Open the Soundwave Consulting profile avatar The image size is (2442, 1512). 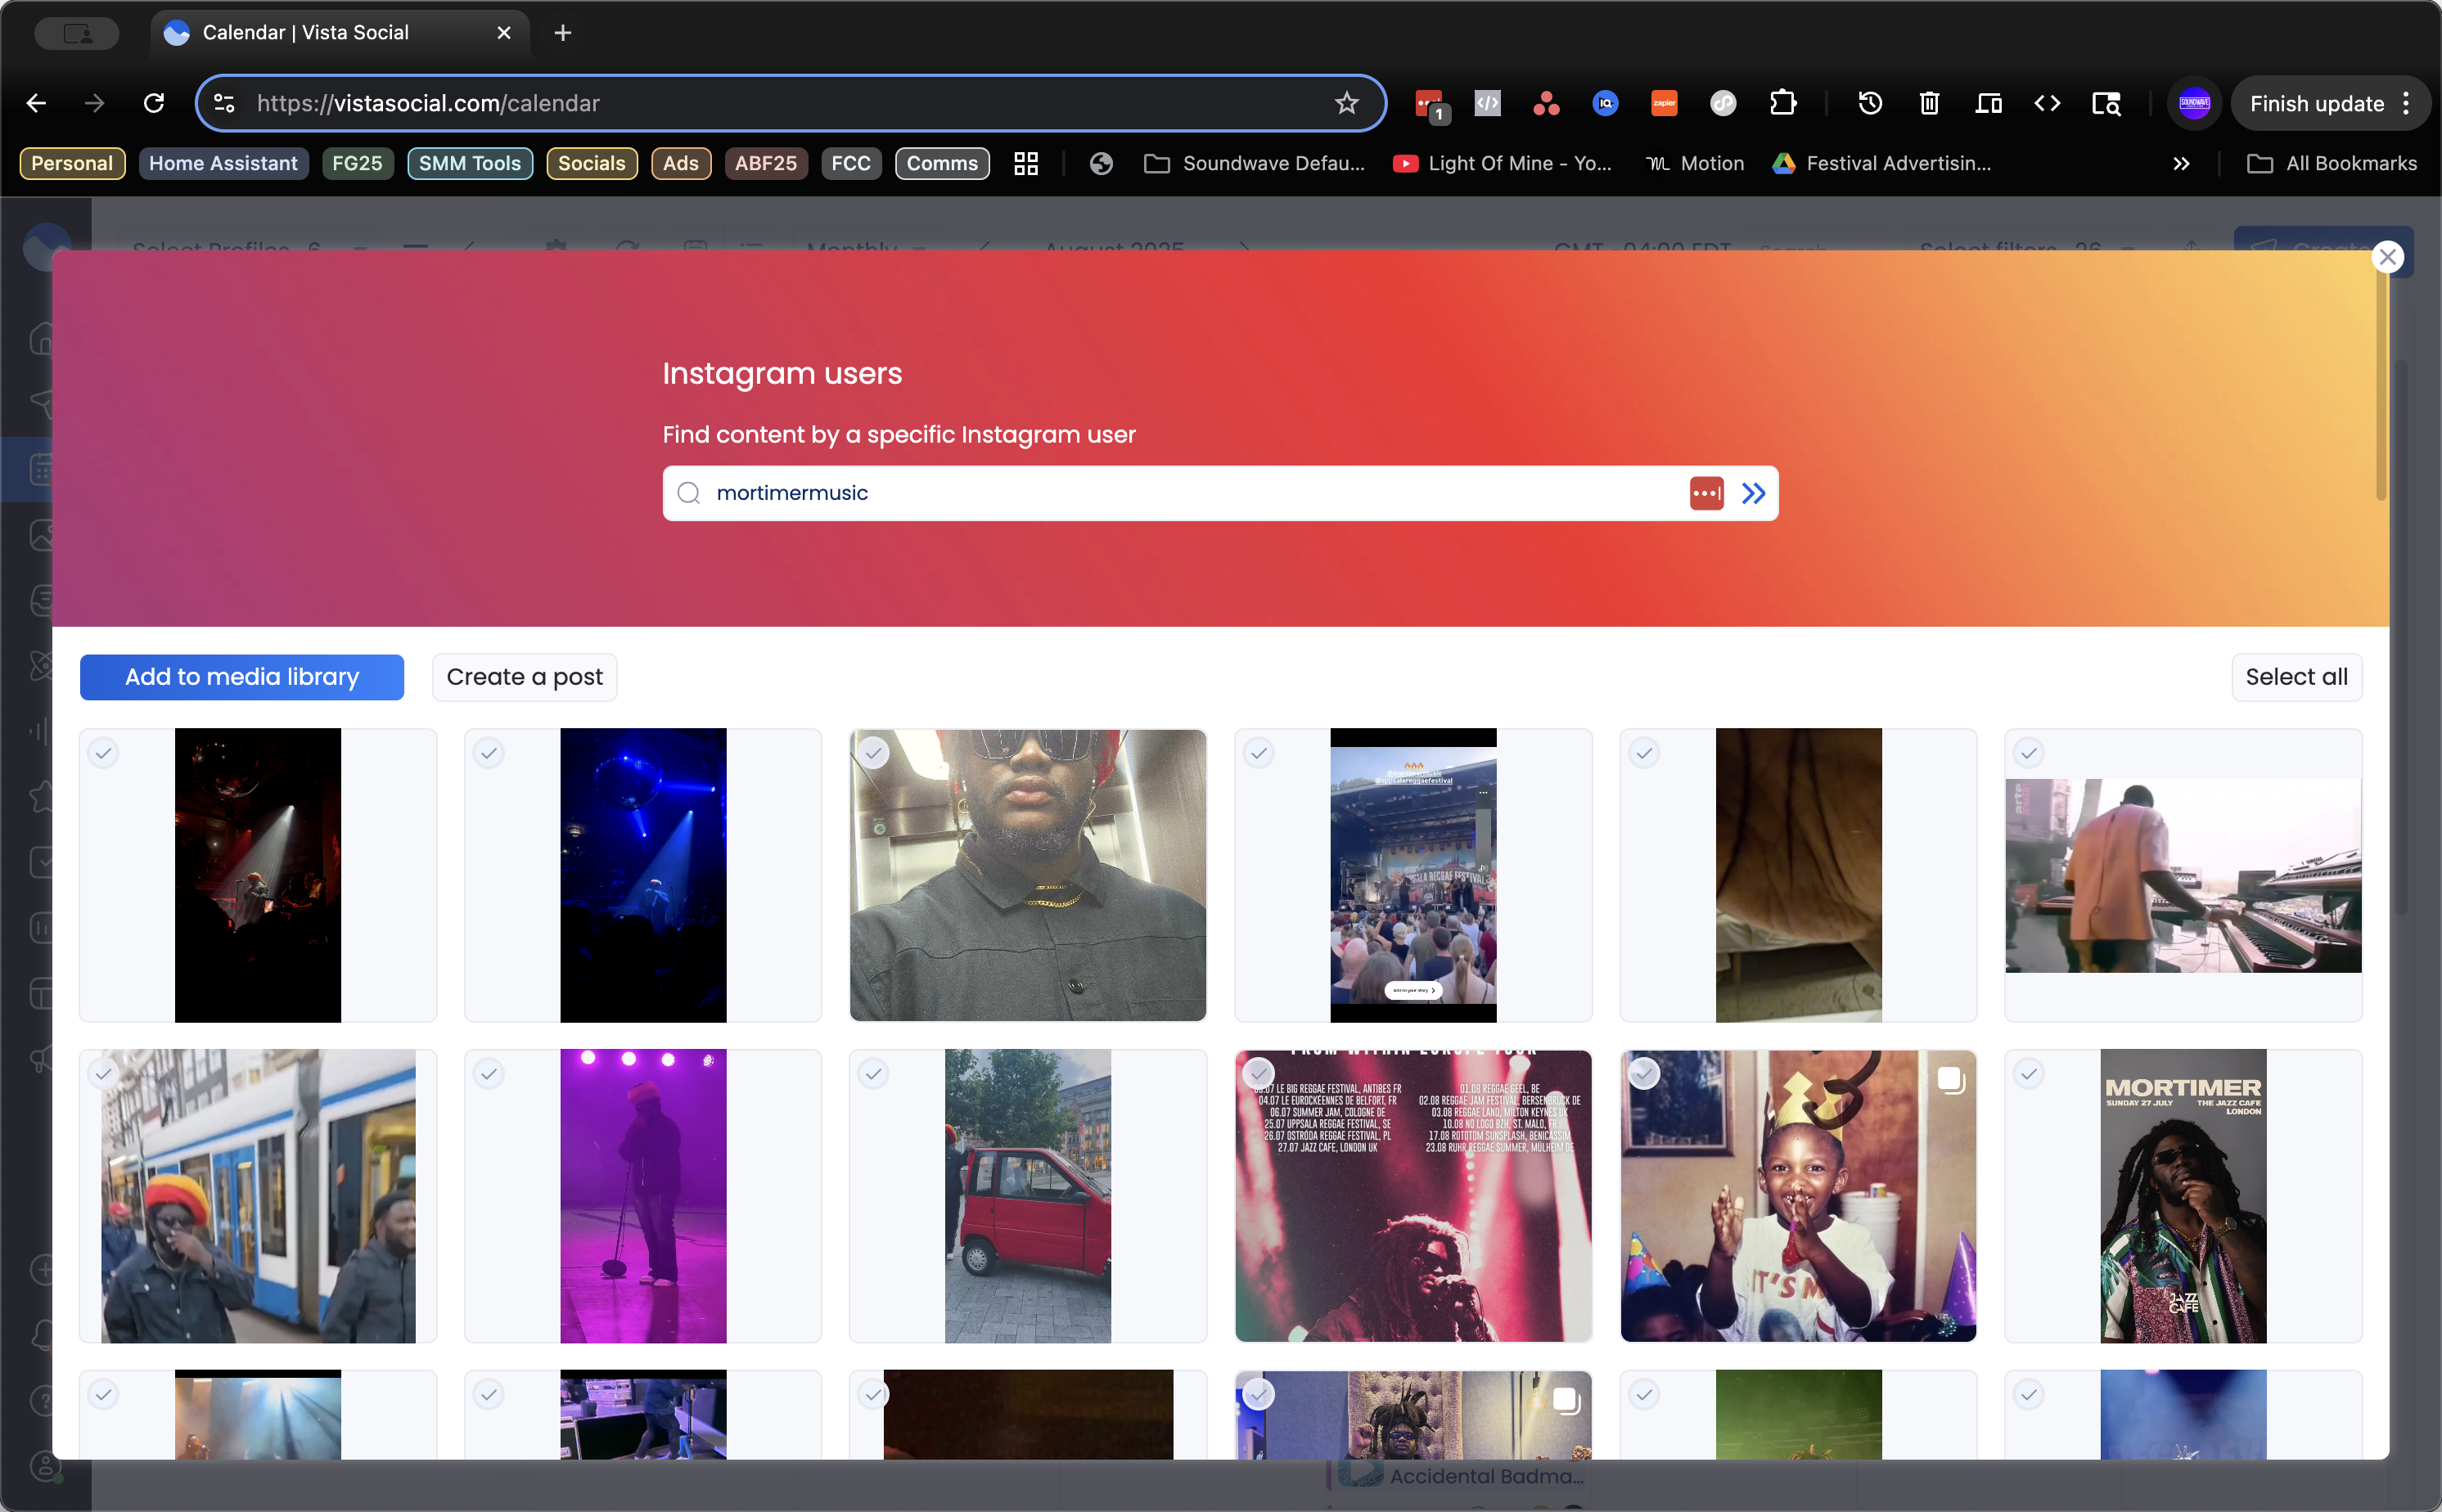(x=2193, y=103)
